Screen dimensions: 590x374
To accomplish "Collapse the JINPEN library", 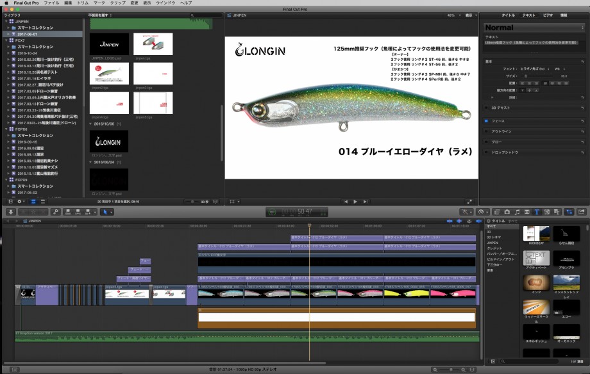I will [x=6, y=21].
